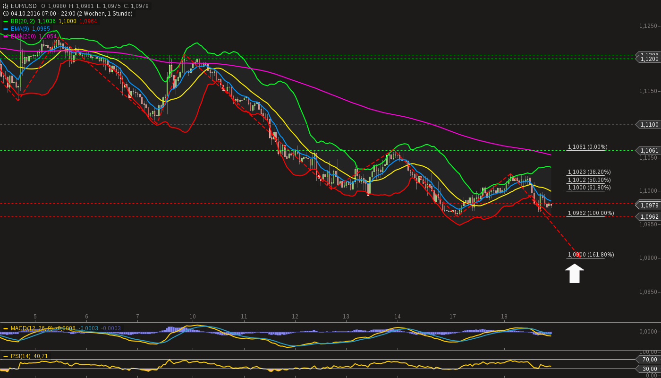Click the 1,0850 price axis label
The height and width of the screenshot is (378, 661).
[x=648, y=292]
